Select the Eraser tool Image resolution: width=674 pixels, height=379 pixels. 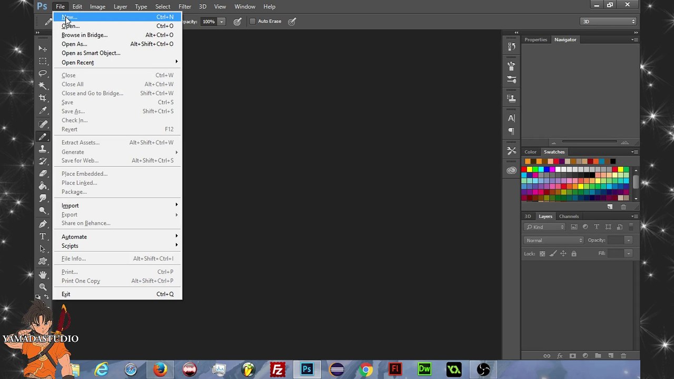(43, 173)
